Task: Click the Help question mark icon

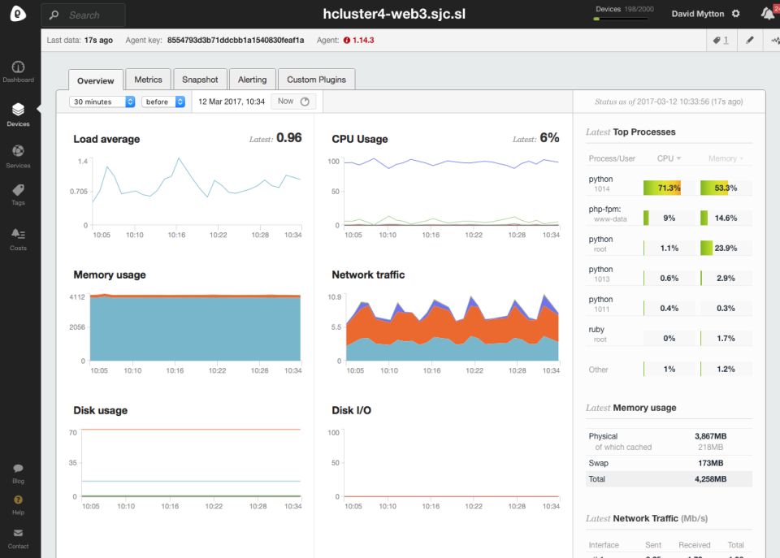Action: pos(18,500)
